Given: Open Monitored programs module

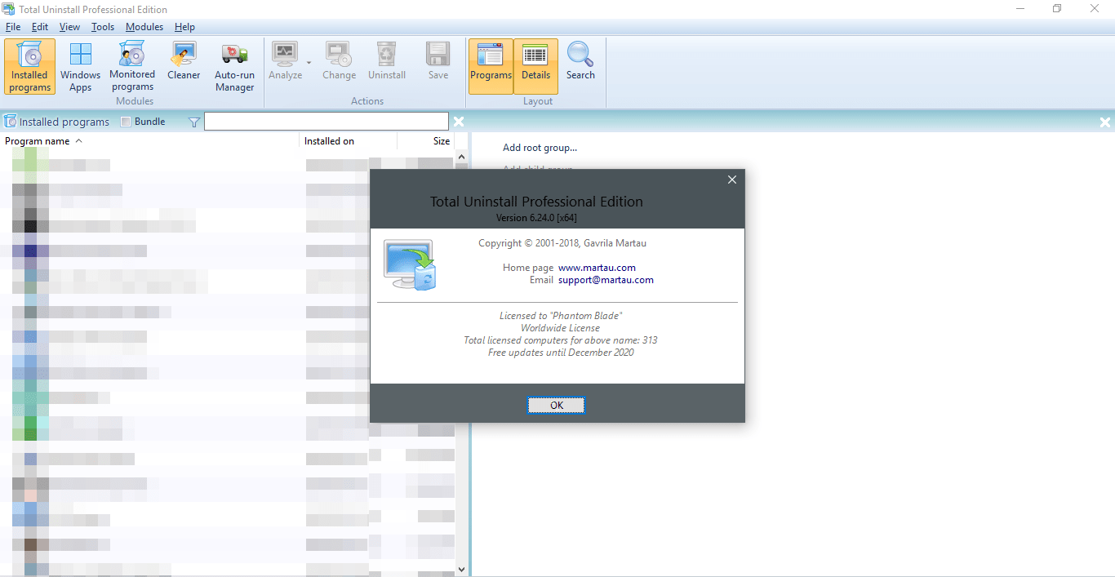Looking at the screenshot, I should (132, 66).
